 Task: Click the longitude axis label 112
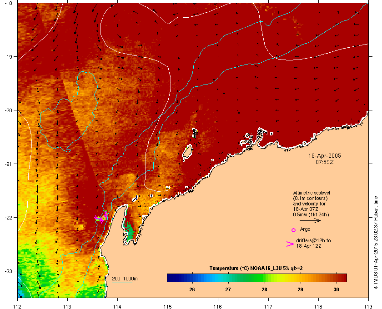17,307
